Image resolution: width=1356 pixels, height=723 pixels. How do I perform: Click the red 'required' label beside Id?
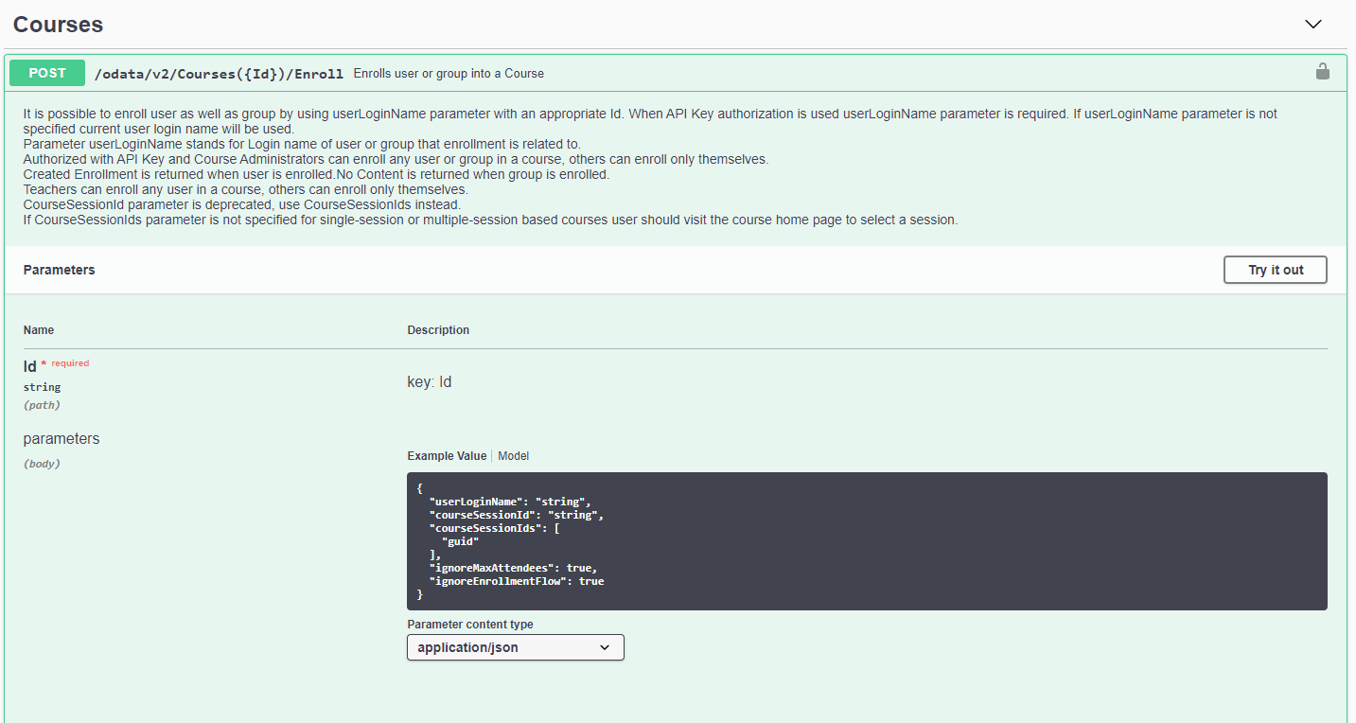coord(70,363)
